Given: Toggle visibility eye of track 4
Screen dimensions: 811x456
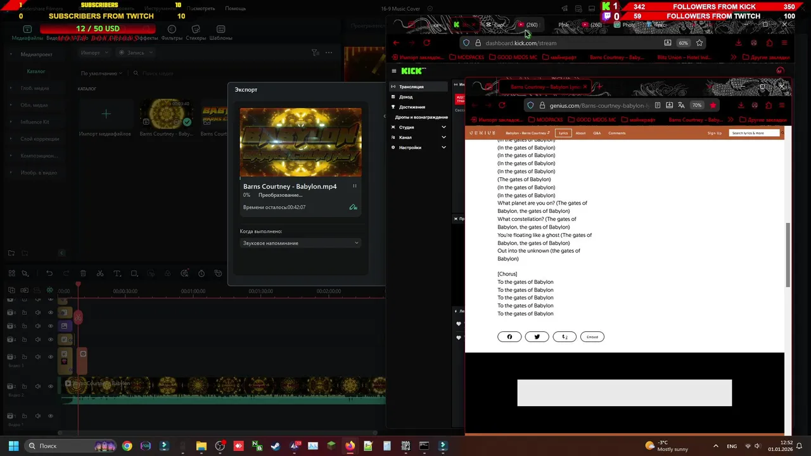Looking at the screenshot, I should (51, 339).
